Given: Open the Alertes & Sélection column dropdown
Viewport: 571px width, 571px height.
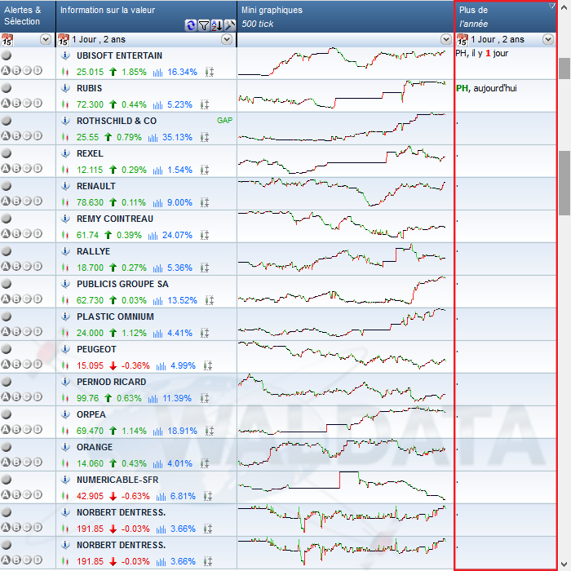Looking at the screenshot, I should [x=46, y=39].
